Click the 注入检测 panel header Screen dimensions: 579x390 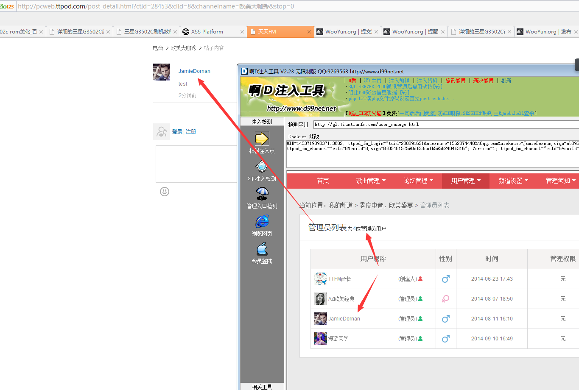262,122
